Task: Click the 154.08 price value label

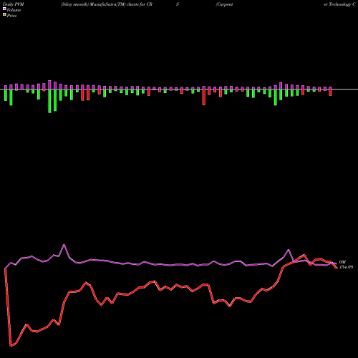Action: 346,267
